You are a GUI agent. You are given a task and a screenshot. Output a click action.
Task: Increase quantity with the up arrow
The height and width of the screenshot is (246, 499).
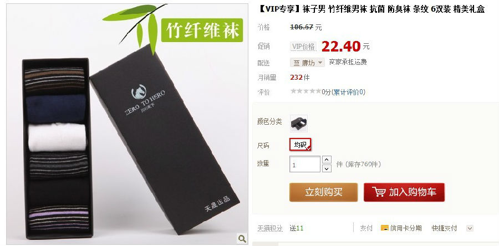pos(327,160)
